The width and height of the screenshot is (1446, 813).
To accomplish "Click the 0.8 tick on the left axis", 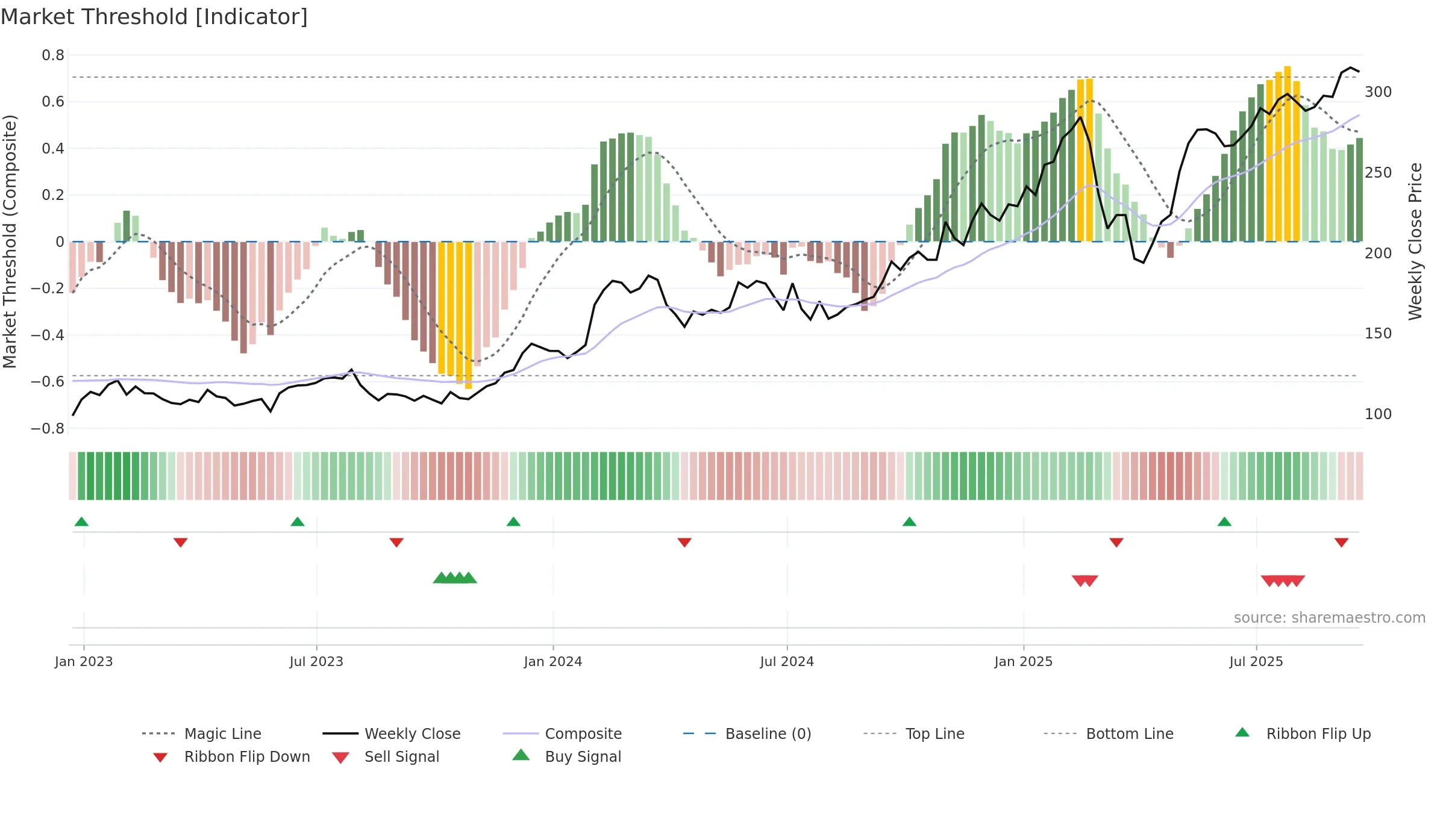I will coord(53,55).
